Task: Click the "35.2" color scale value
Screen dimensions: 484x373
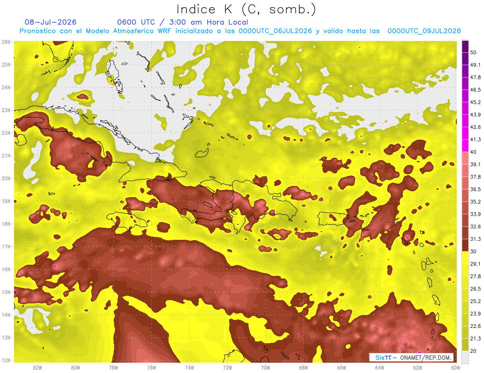Action: click(x=475, y=202)
